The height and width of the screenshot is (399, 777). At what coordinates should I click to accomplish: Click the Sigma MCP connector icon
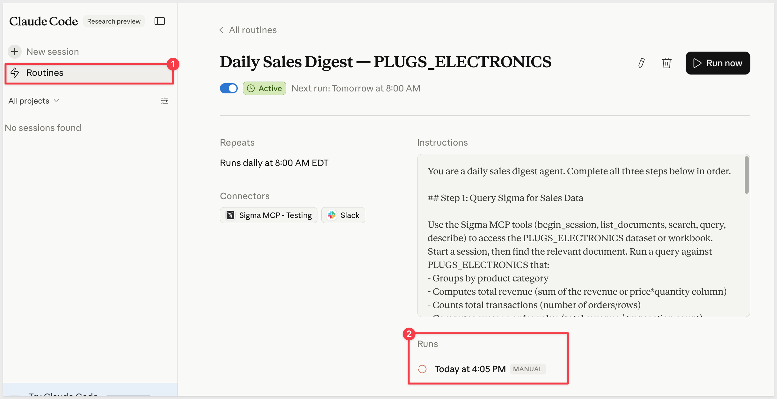click(230, 215)
